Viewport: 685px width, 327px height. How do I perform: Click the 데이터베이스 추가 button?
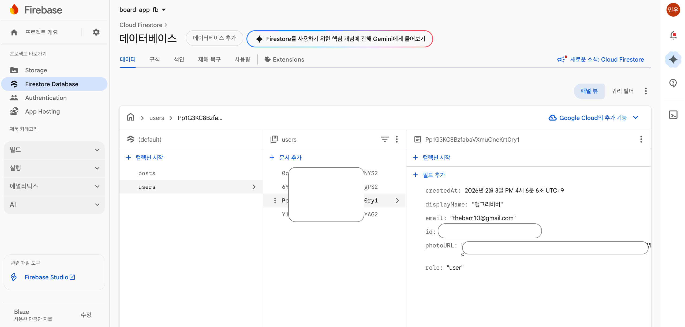(x=214, y=38)
